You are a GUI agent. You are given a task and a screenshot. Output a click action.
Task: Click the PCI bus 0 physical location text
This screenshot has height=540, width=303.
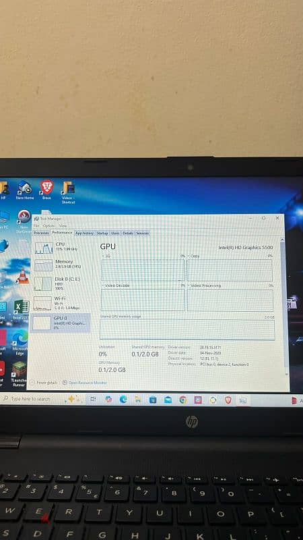click(224, 364)
